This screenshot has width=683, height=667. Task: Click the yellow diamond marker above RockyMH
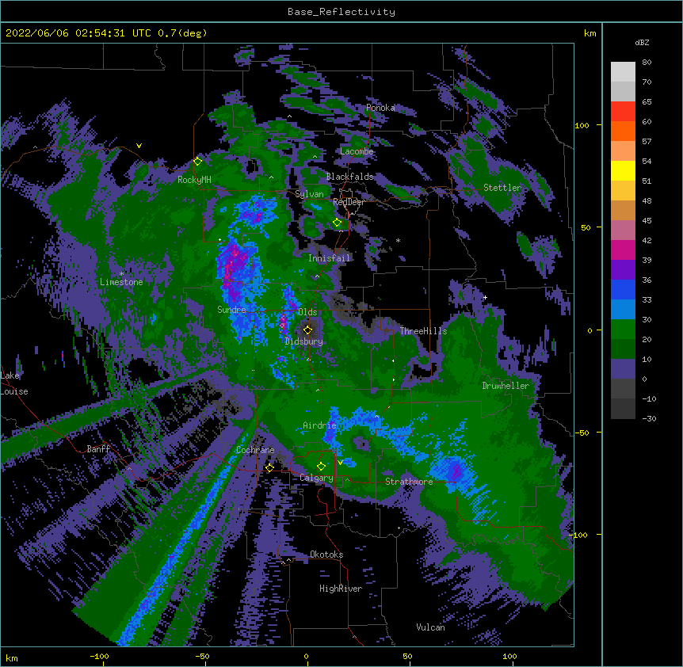(x=197, y=162)
